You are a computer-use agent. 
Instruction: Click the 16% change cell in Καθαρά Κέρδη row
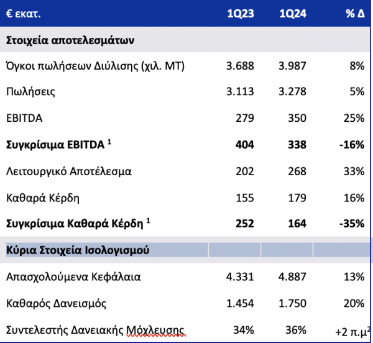click(x=354, y=198)
